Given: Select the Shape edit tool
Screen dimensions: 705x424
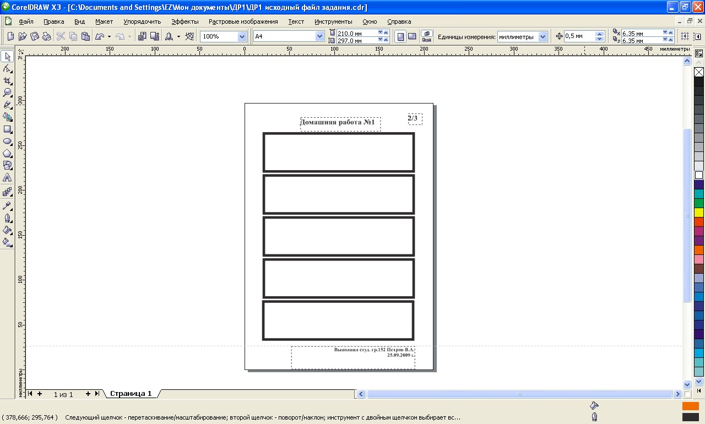Looking at the screenshot, I should coord(8,69).
